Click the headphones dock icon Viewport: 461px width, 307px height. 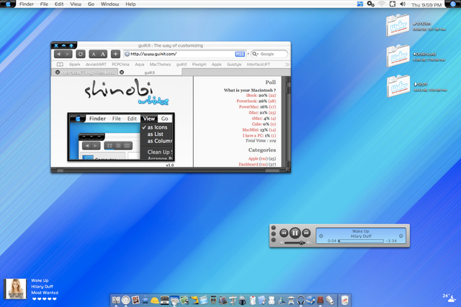point(300,301)
